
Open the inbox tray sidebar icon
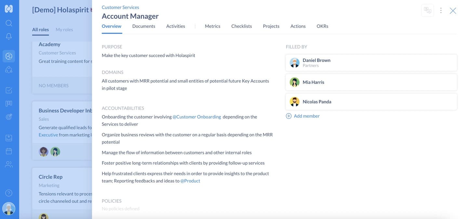click(9, 138)
